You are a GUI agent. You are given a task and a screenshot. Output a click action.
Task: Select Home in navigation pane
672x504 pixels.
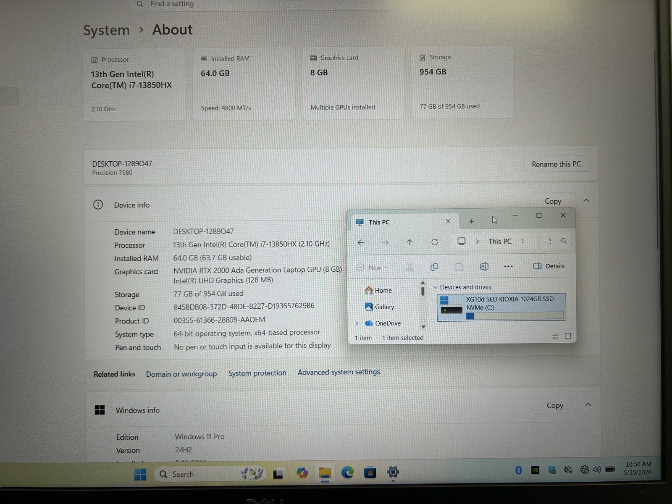(x=378, y=290)
